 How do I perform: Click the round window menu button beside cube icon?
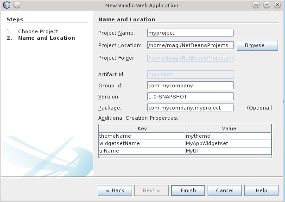click(17, 5)
